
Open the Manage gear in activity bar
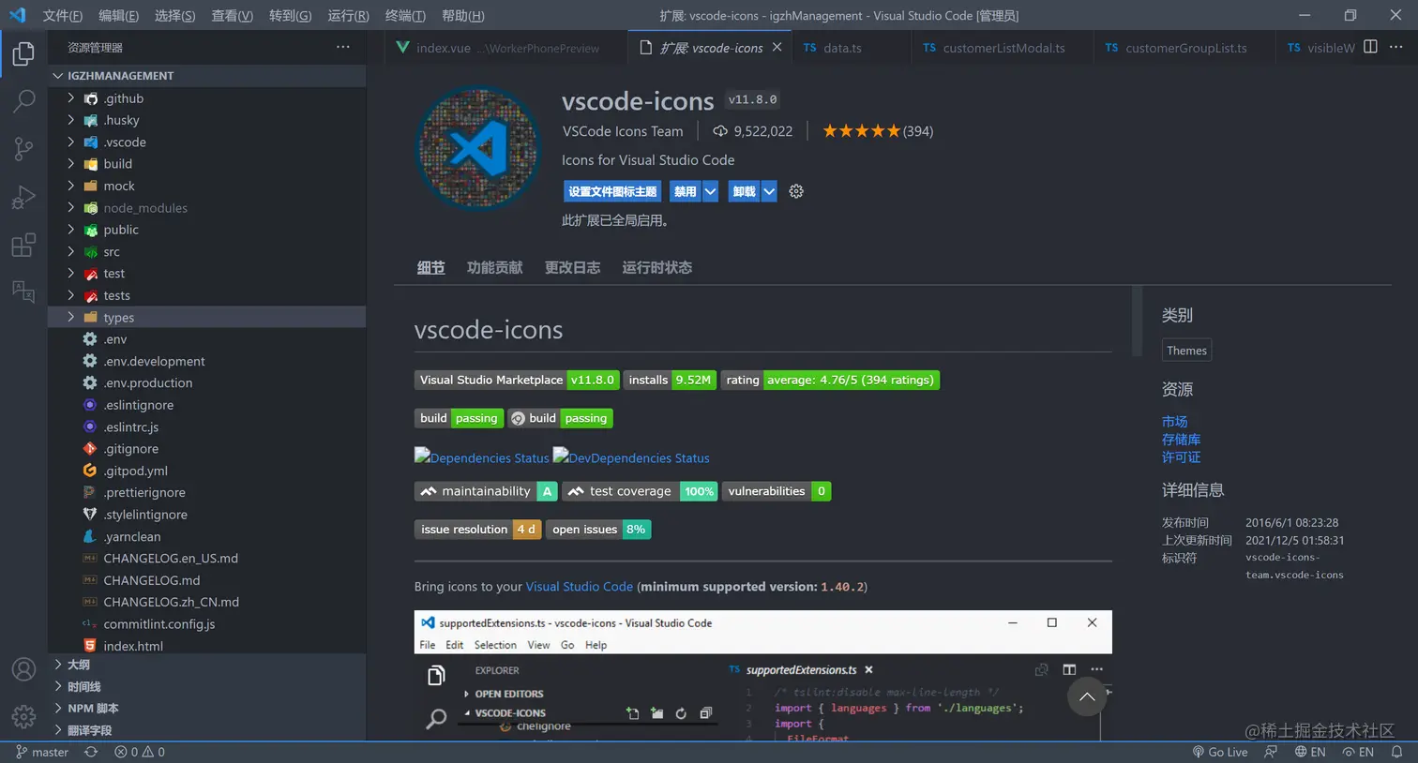[x=23, y=716]
